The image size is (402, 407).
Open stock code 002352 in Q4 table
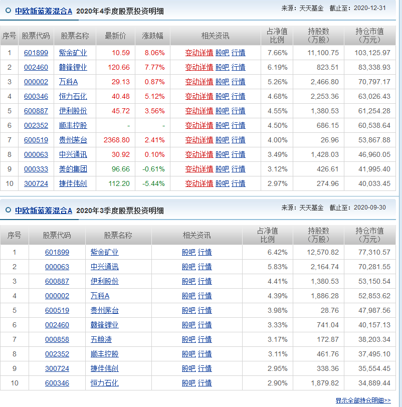pos(36,126)
